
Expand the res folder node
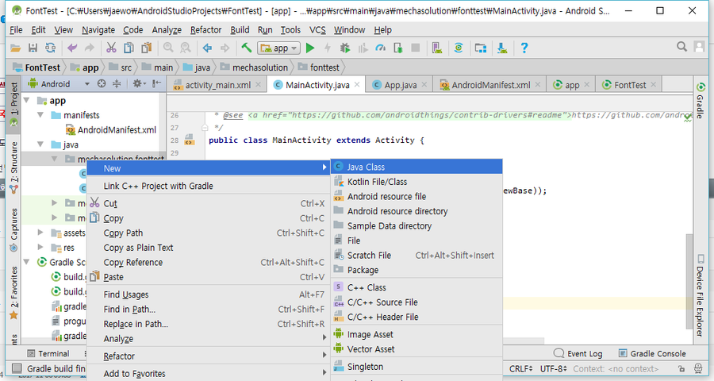[x=41, y=248]
